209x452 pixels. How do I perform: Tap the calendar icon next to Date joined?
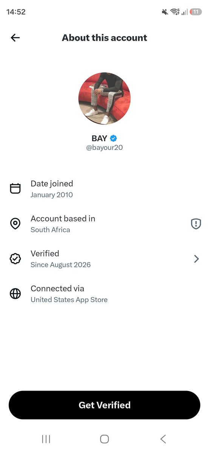click(15, 189)
